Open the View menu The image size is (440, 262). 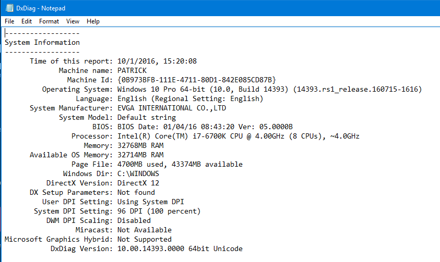click(x=73, y=21)
